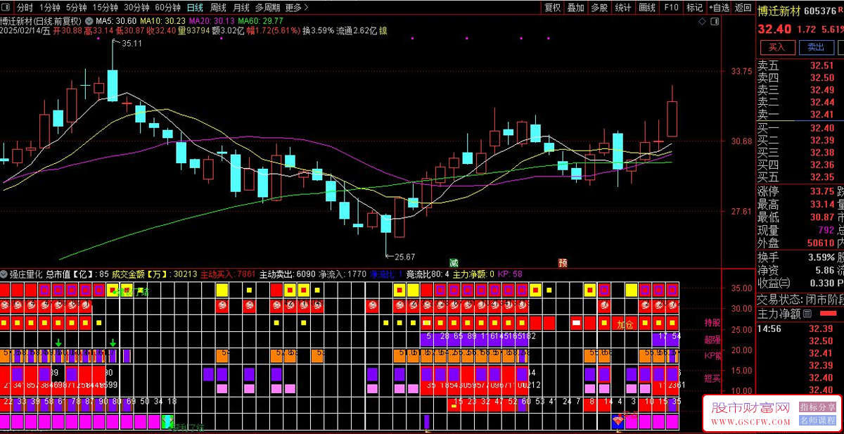
Task: Open the 多周期 view option
Action: click(267, 8)
